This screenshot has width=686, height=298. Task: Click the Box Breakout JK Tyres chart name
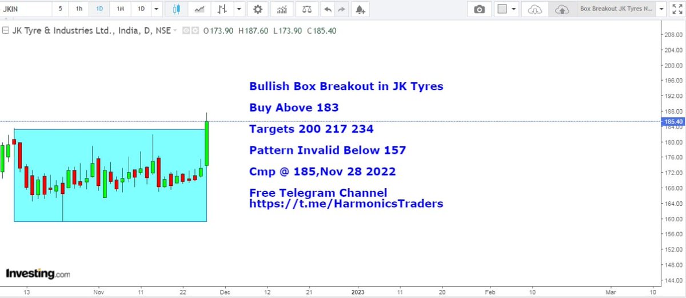tap(615, 9)
